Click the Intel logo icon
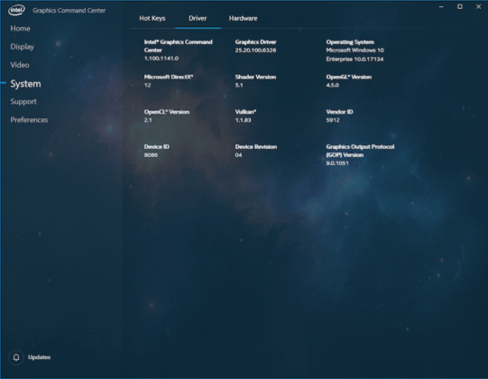Viewport: 488px width, 379px height. [x=16, y=10]
